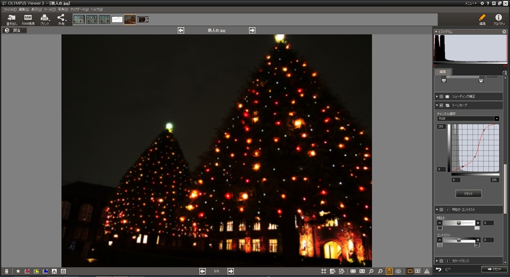This screenshot has height=277, width=510.
Task: Select the selected Christmas tree thumbnail in strip
Action: [x=130, y=19]
